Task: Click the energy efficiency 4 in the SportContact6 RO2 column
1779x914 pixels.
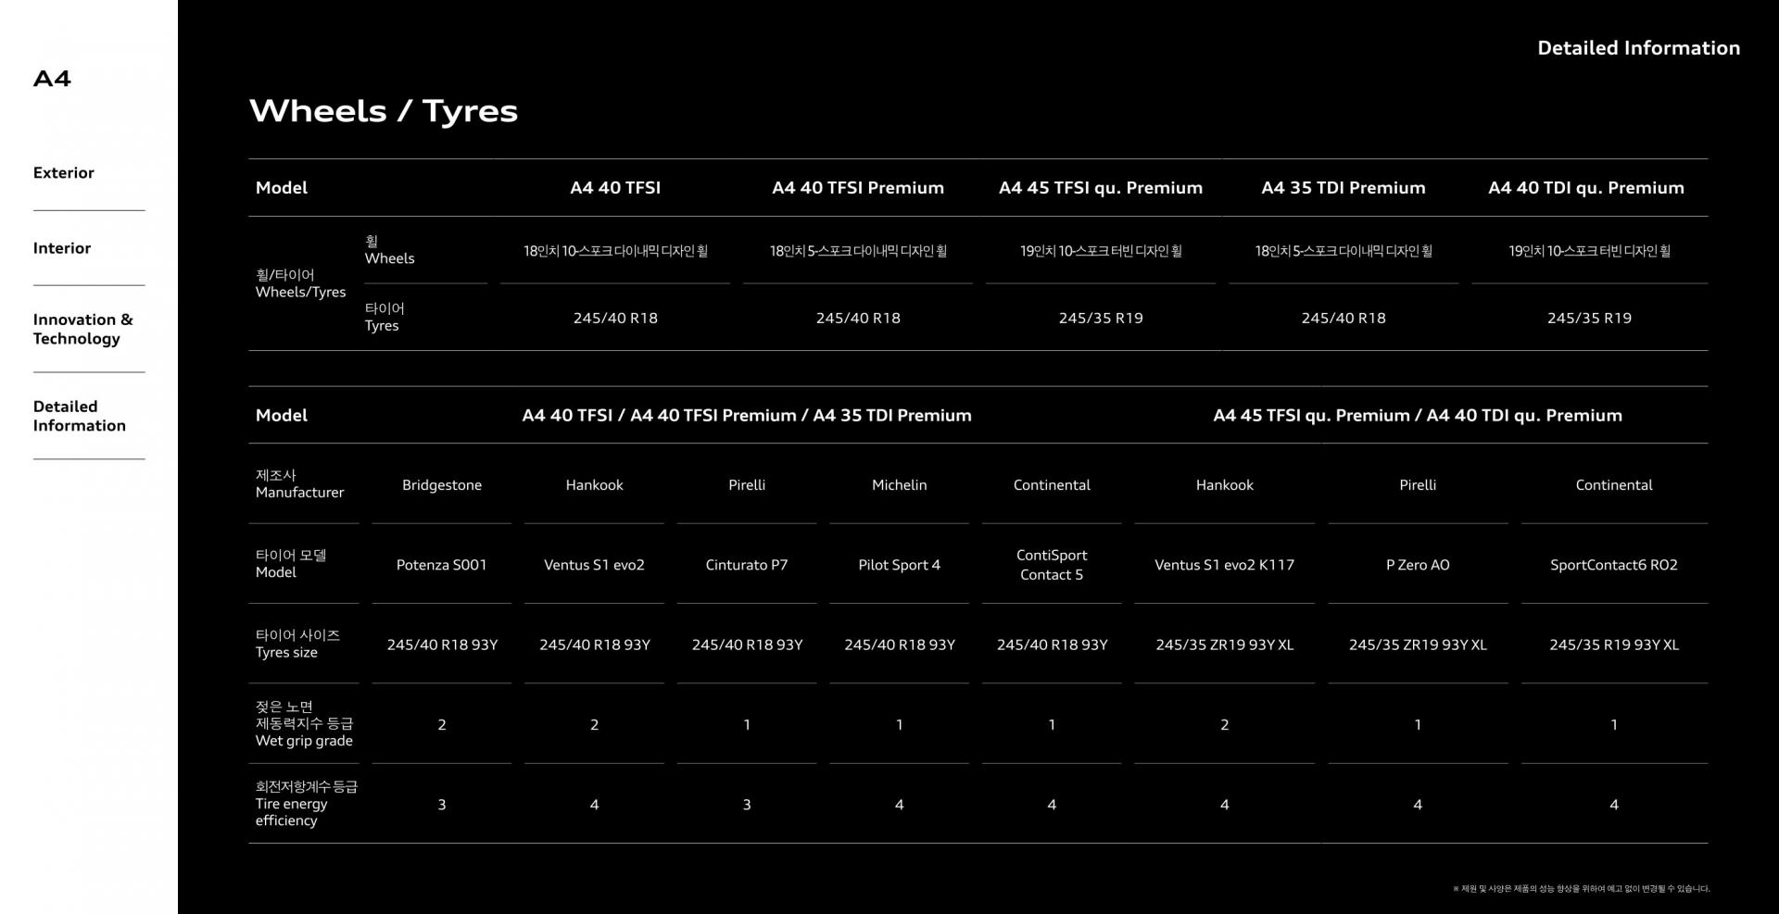Action: [1614, 805]
